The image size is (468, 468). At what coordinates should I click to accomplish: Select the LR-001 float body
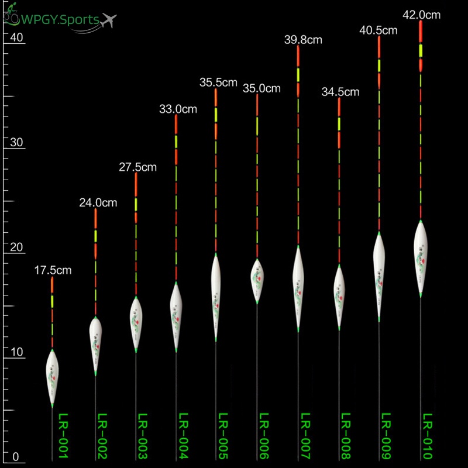point(52,378)
